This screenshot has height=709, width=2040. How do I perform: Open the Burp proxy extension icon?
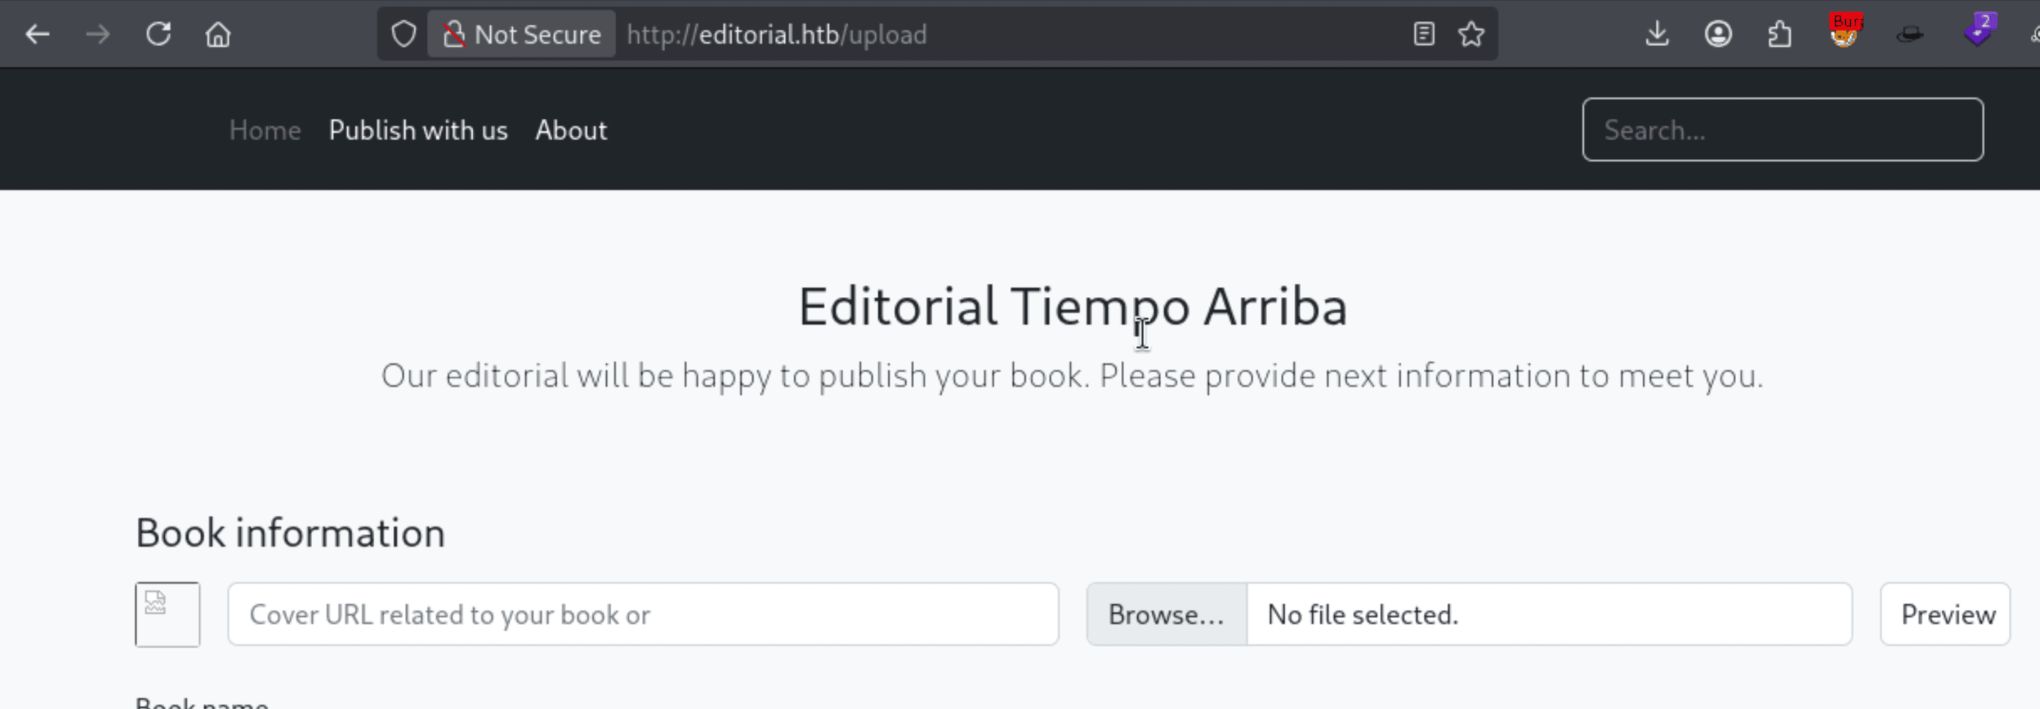(x=1845, y=33)
